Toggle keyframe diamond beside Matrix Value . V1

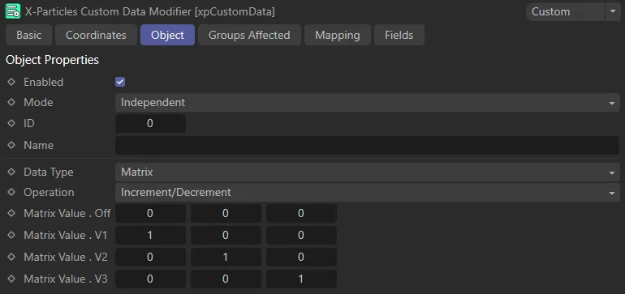tap(11, 235)
